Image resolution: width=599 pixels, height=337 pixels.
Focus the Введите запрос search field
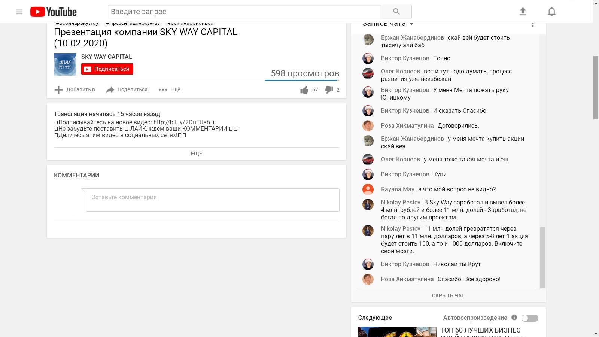point(244,12)
